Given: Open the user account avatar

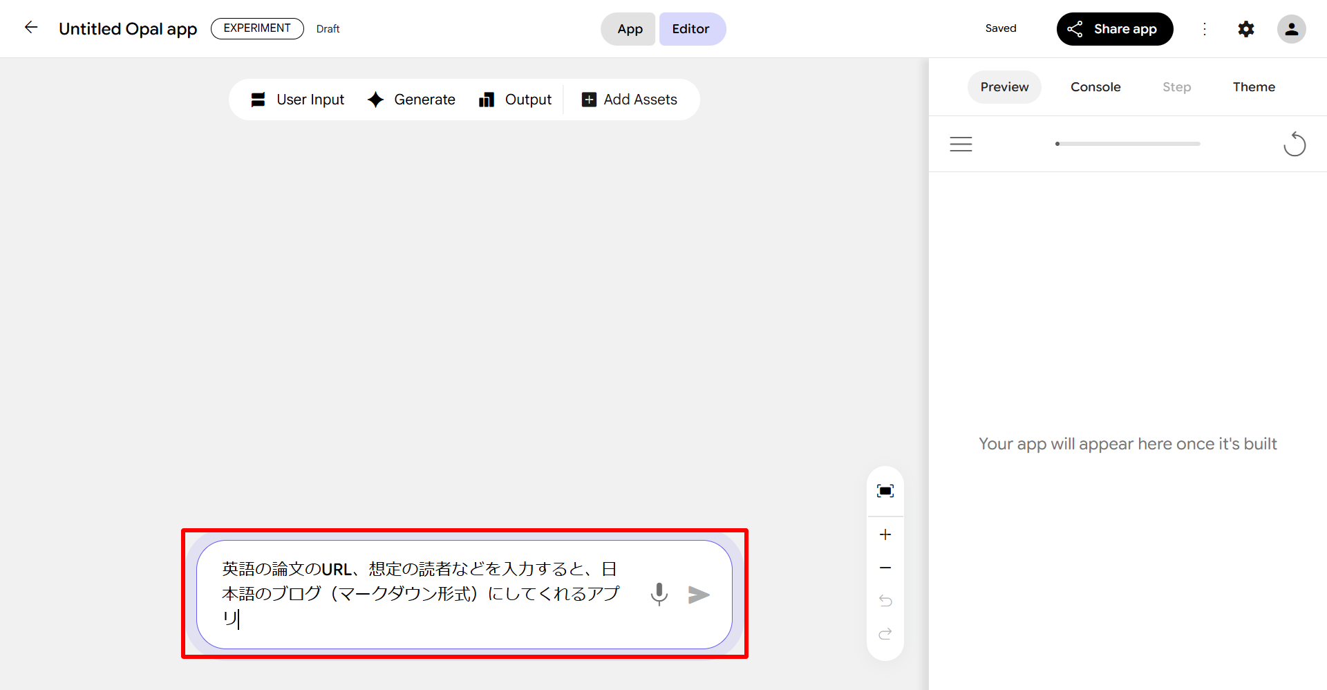Looking at the screenshot, I should pos(1290,29).
